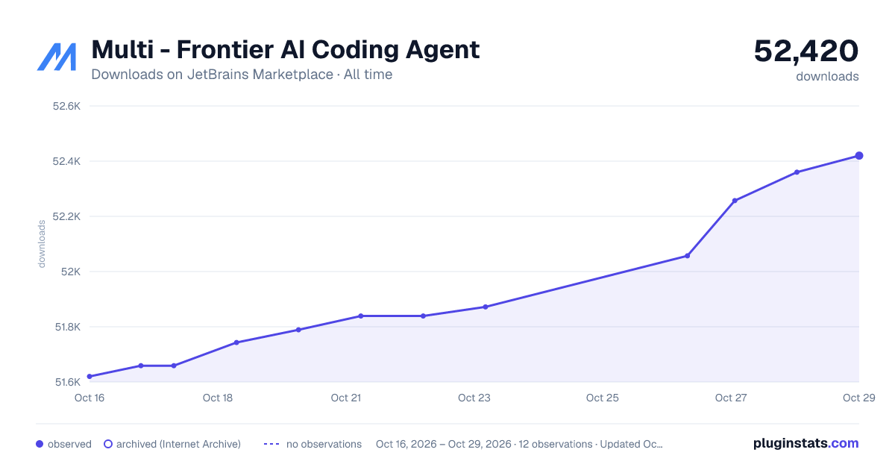
Task: Click the 51.6K y-axis label
Action: pyautogui.click(x=66, y=382)
